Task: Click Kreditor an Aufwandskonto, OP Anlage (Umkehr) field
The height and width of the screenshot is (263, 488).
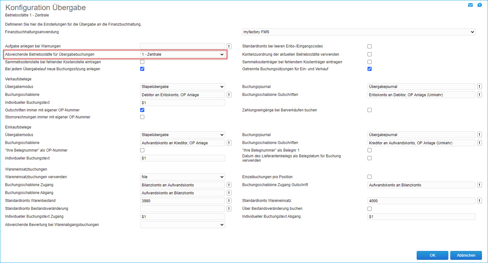Action: (x=421, y=143)
